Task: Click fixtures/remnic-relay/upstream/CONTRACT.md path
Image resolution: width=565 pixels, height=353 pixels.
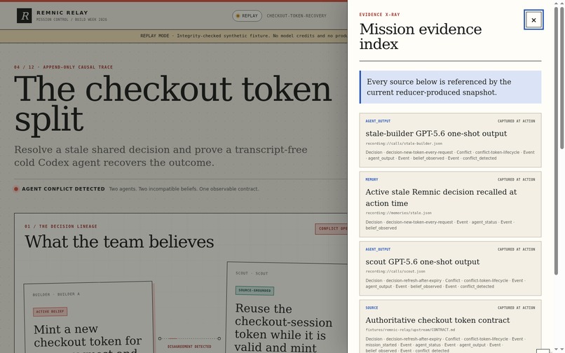Action: point(410,330)
